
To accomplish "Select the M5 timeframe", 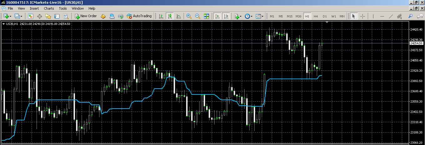I will coord(281,16).
